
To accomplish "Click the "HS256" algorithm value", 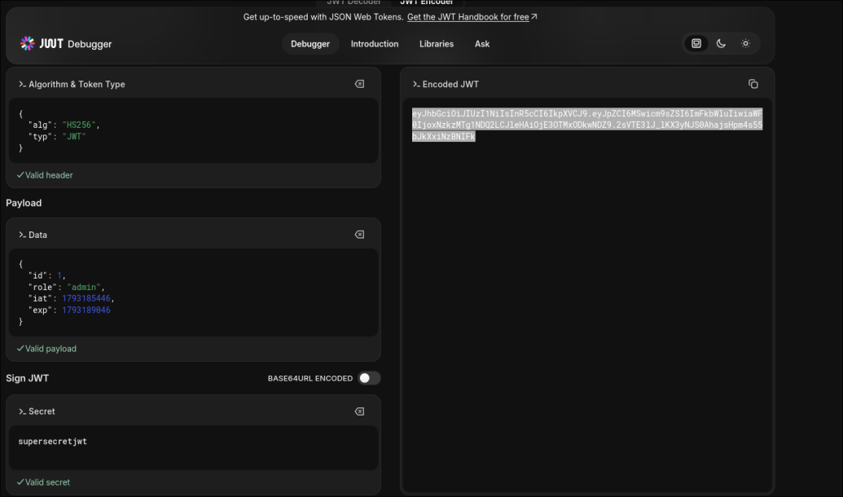I will (79, 125).
